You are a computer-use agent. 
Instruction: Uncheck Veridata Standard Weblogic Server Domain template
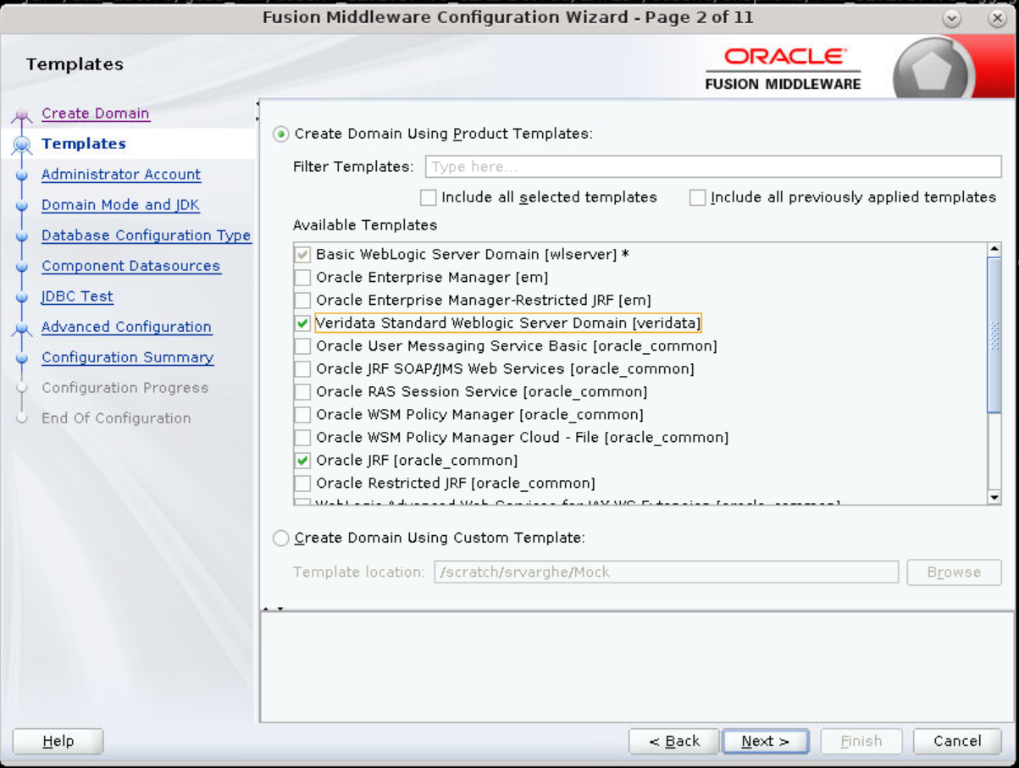[302, 323]
